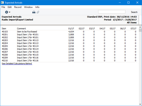142x106 pixels.
Task: Click the 01/17 column header
Action: point(71,29)
